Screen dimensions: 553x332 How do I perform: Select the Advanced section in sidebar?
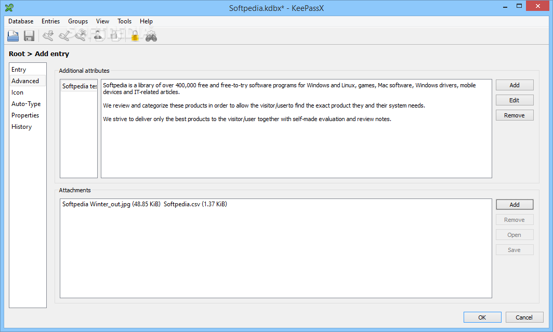[28, 81]
